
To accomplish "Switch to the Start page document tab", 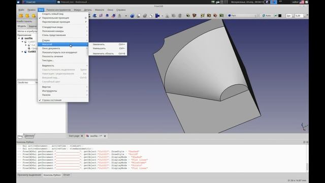I will (74, 136).
